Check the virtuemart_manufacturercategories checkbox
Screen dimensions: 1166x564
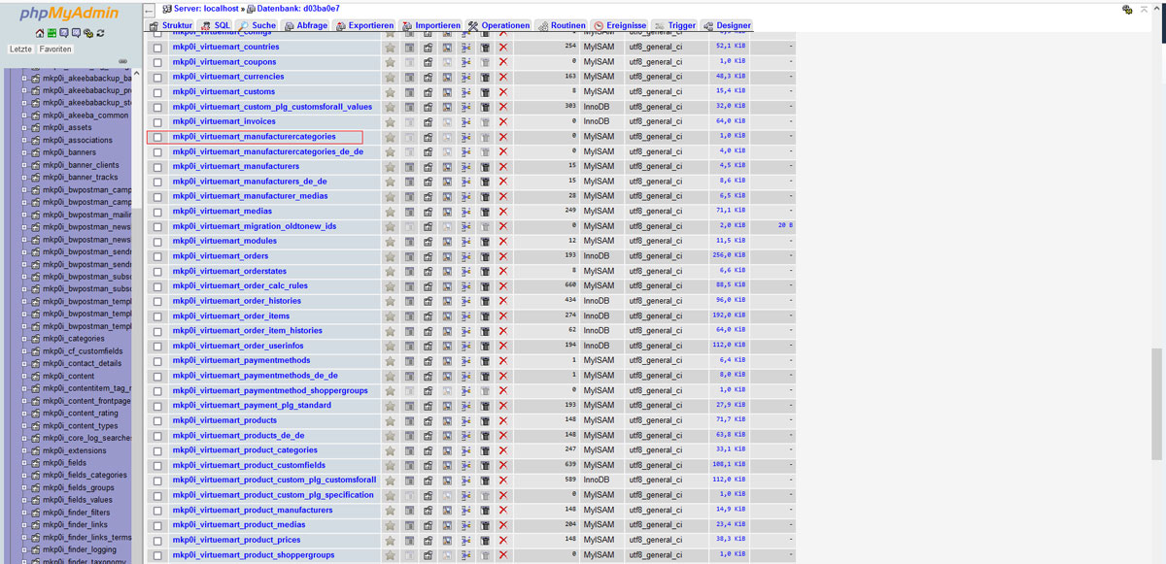pos(157,137)
